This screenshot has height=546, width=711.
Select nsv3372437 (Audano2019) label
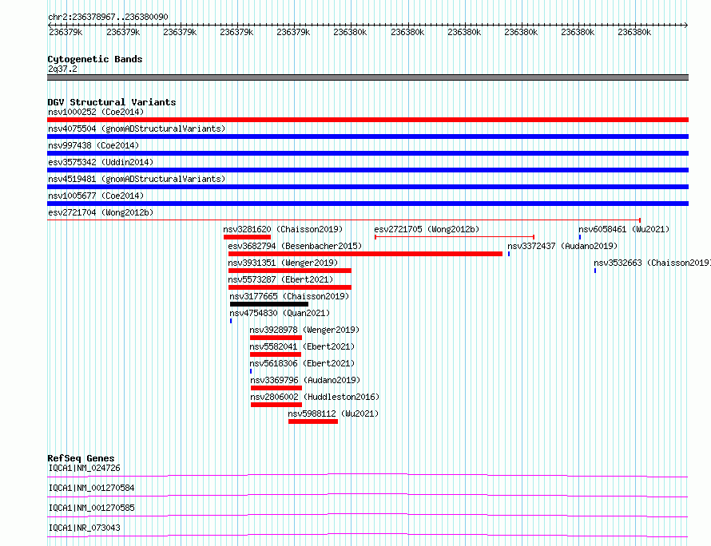pos(562,246)
